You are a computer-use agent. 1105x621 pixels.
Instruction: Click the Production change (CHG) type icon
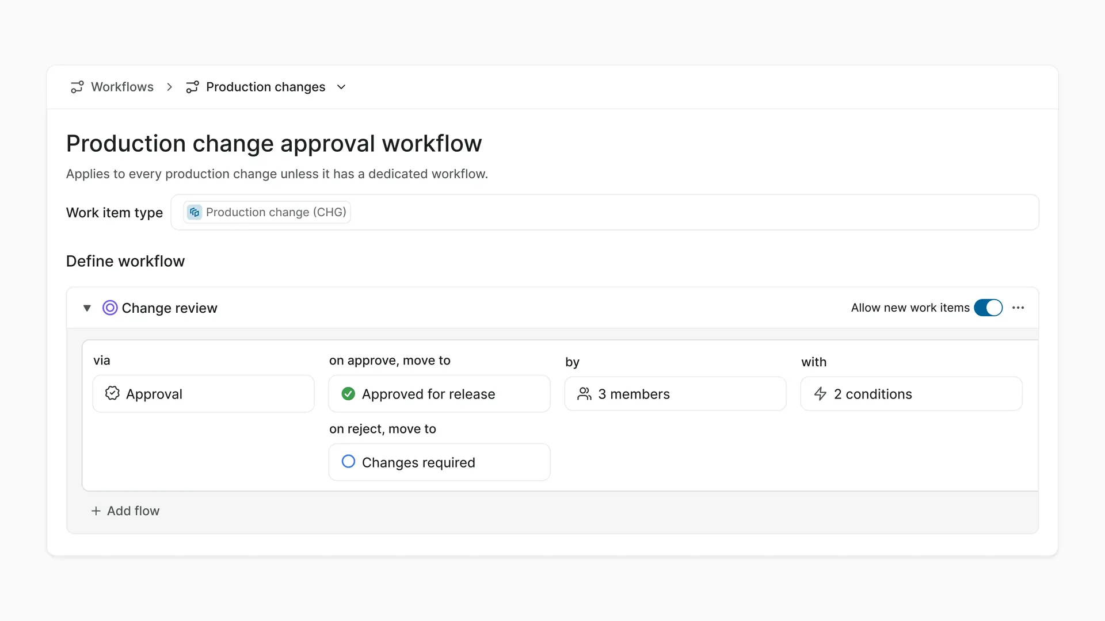[195, 212]
